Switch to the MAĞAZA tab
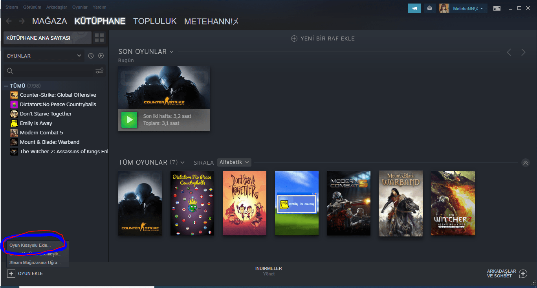The image size is (537, 288). point(49,21)
